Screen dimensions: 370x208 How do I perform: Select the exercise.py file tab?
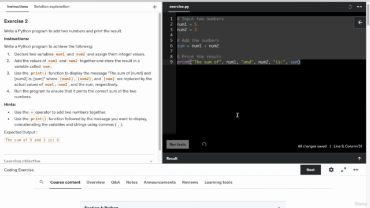[x=179, y=7]
